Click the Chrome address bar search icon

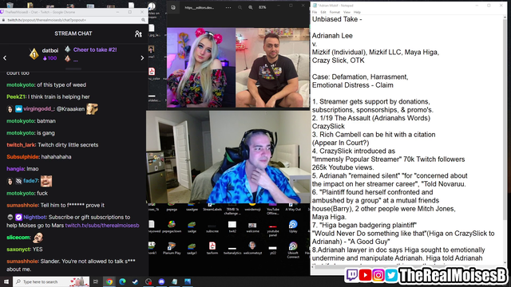click(143, 20)
